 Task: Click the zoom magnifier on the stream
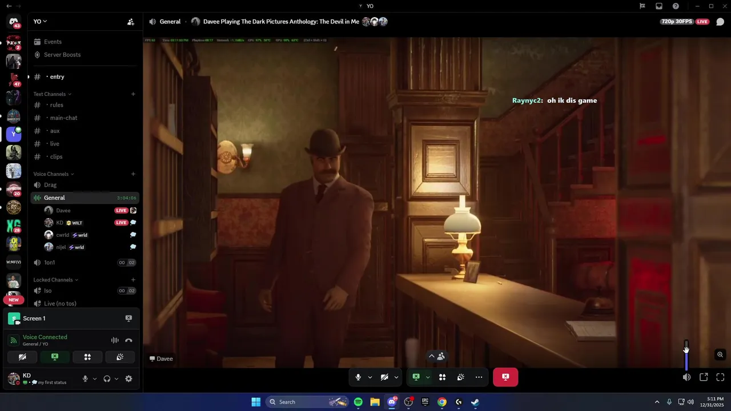pyautogui.click(x=720, y=354)
